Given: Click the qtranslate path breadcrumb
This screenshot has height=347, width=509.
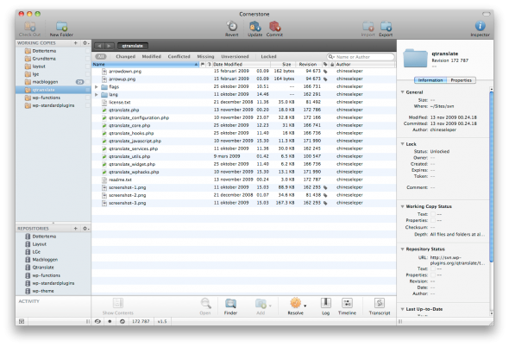Looking at the screenshot, I should (133, 46).
